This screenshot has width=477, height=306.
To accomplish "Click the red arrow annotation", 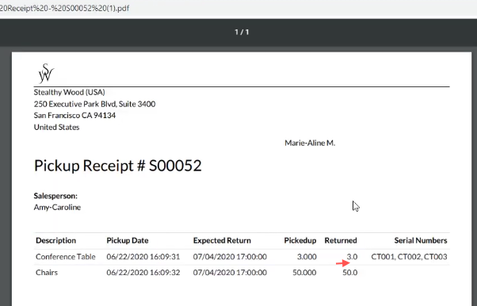I will coord(343,262).
